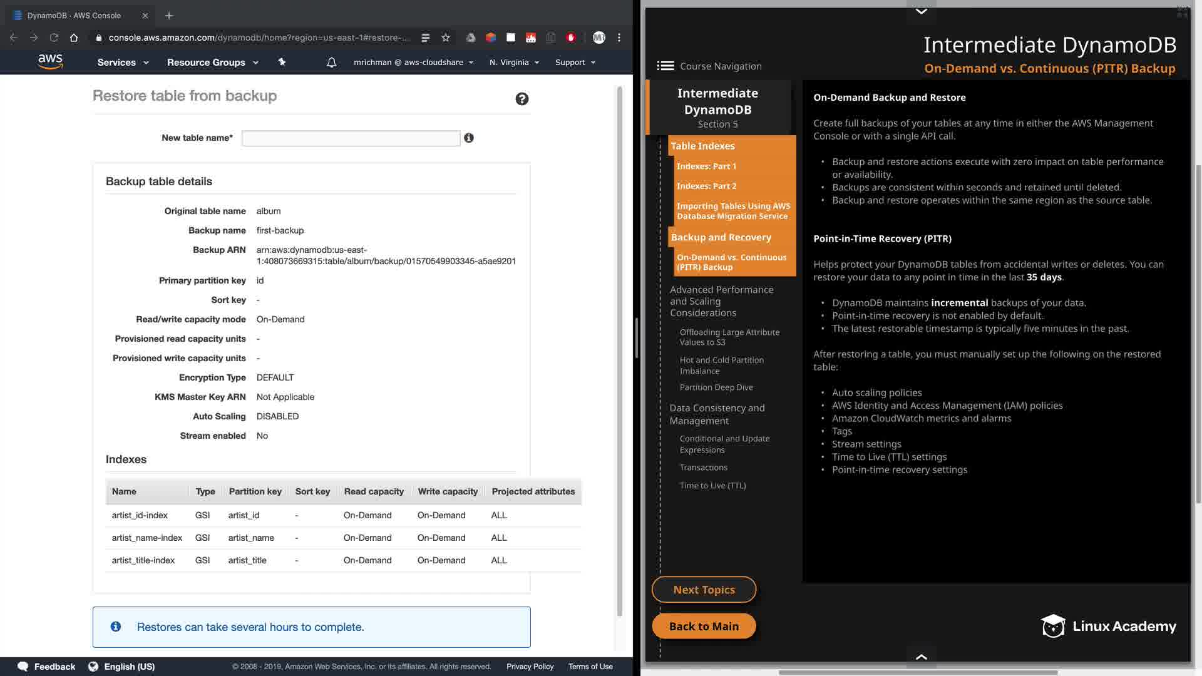Viewport: 1202px width, 676px height.
Task: Click the pin shortcut icon in AWS navbar
Action: (282, 62)
